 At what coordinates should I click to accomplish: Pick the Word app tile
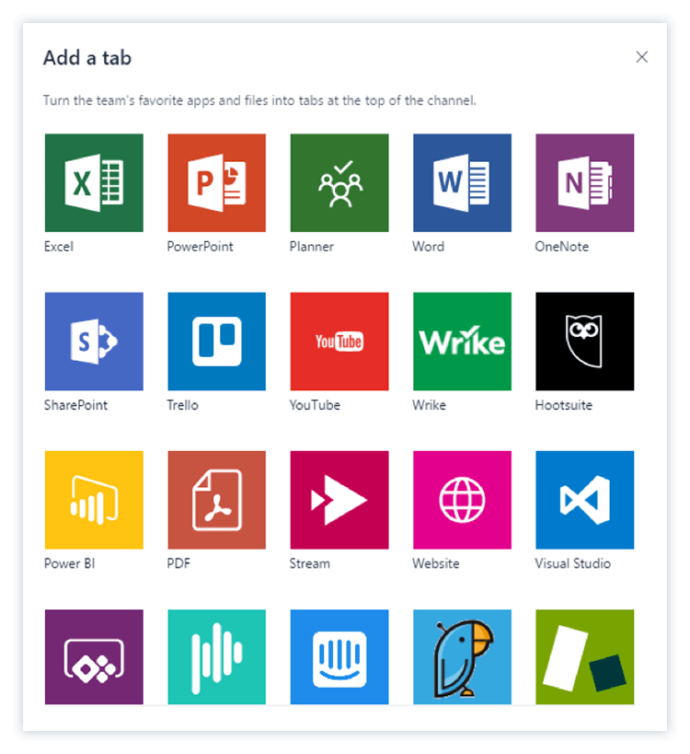point(462,182)
